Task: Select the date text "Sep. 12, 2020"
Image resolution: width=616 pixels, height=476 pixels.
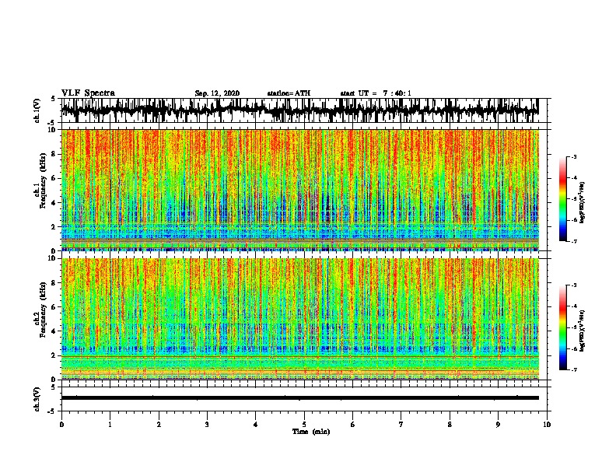Action: point(217,93)
